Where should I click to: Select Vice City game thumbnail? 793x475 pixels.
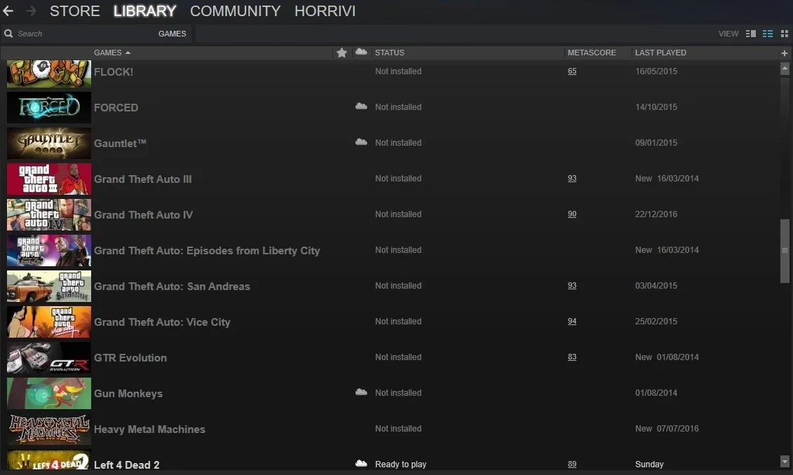coord(49,322)
